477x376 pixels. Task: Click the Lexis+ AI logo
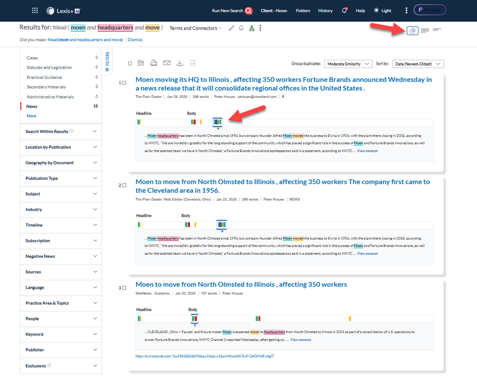64,11
